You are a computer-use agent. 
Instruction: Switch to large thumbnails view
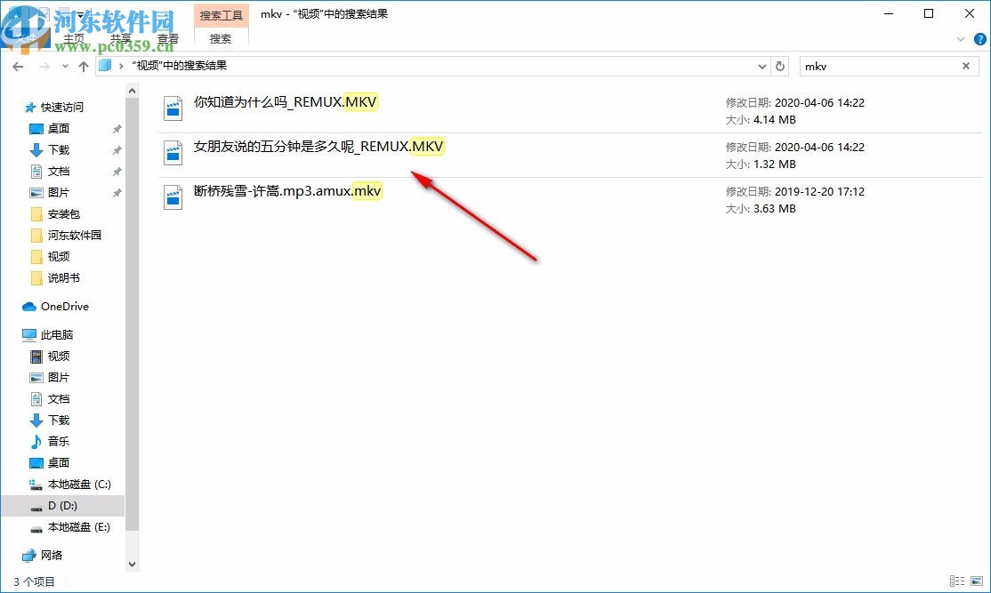[977, 581]
